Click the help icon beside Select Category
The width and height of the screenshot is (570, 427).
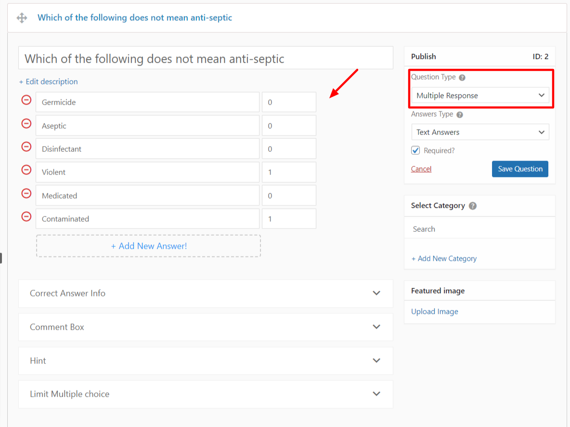coord(473,206)
